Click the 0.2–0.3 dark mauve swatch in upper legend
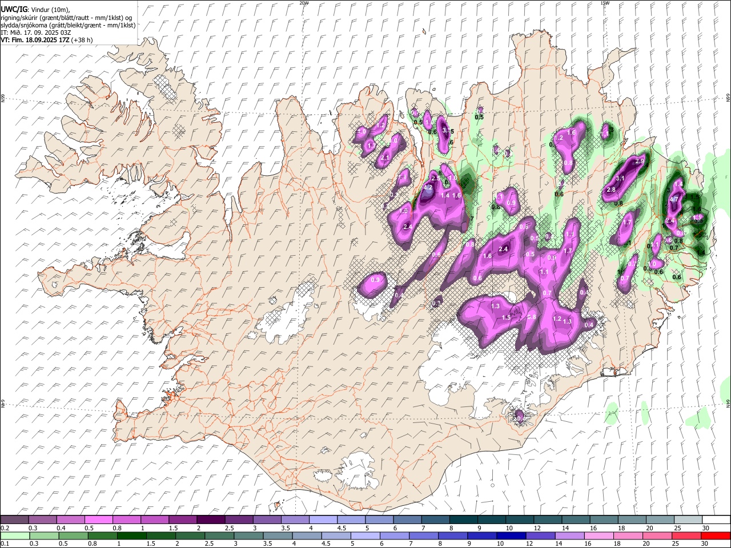 [x=14, y=520]
